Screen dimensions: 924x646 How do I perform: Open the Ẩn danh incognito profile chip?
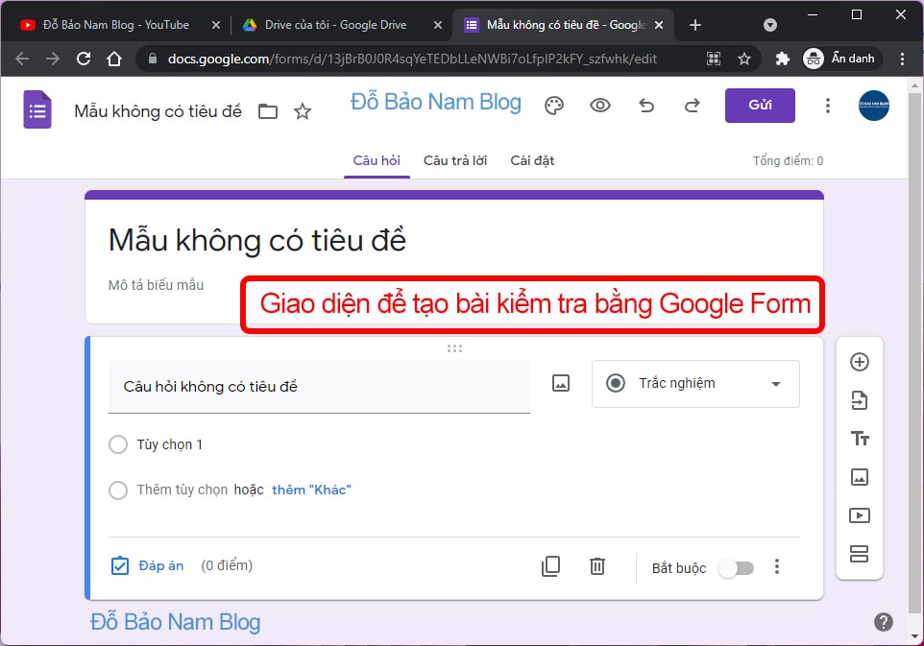click(x=840, y=59)
